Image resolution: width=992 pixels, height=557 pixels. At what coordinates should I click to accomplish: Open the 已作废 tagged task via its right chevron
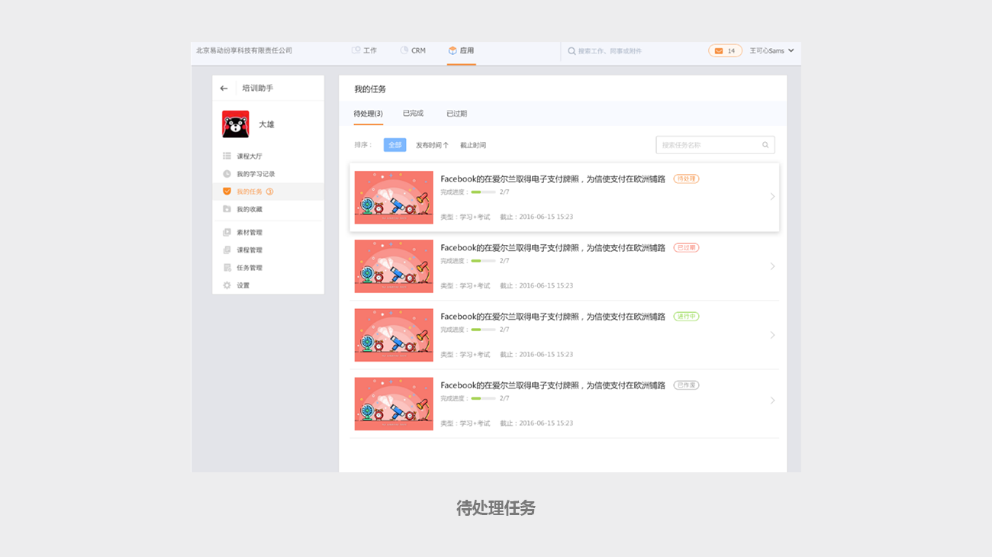[772, 401]
